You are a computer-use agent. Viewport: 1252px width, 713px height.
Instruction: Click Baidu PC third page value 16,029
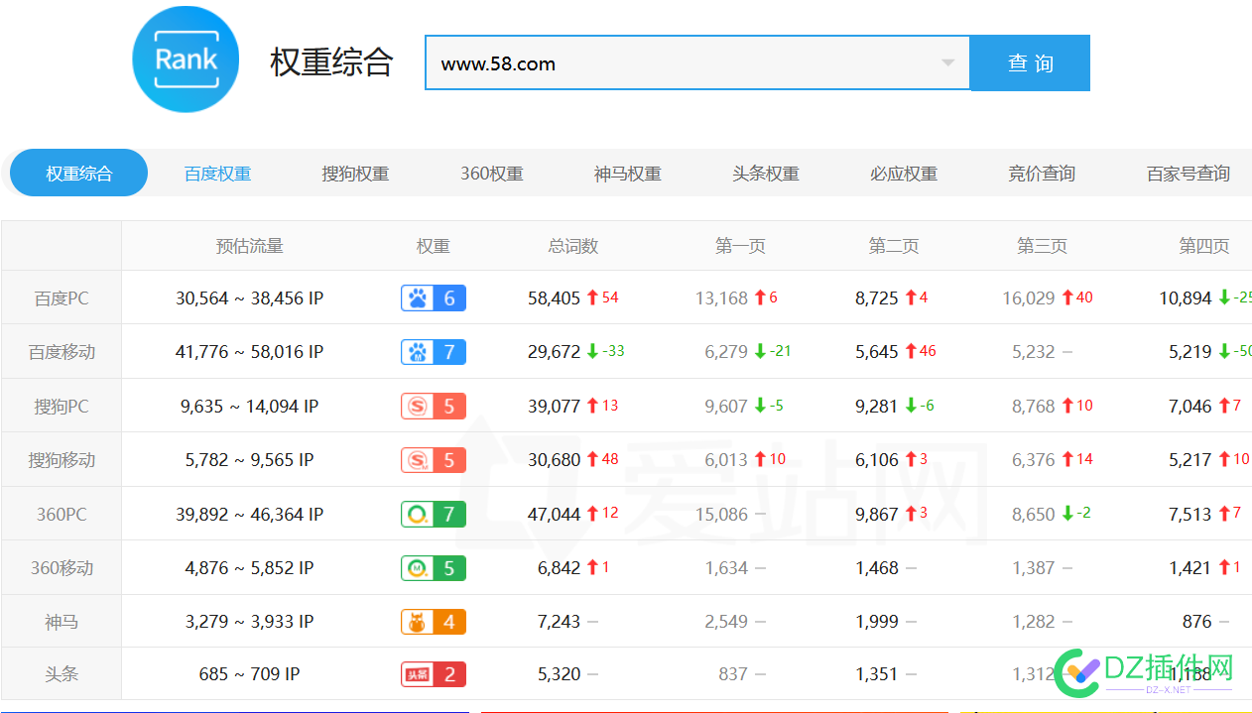(x=1029, y=298)
